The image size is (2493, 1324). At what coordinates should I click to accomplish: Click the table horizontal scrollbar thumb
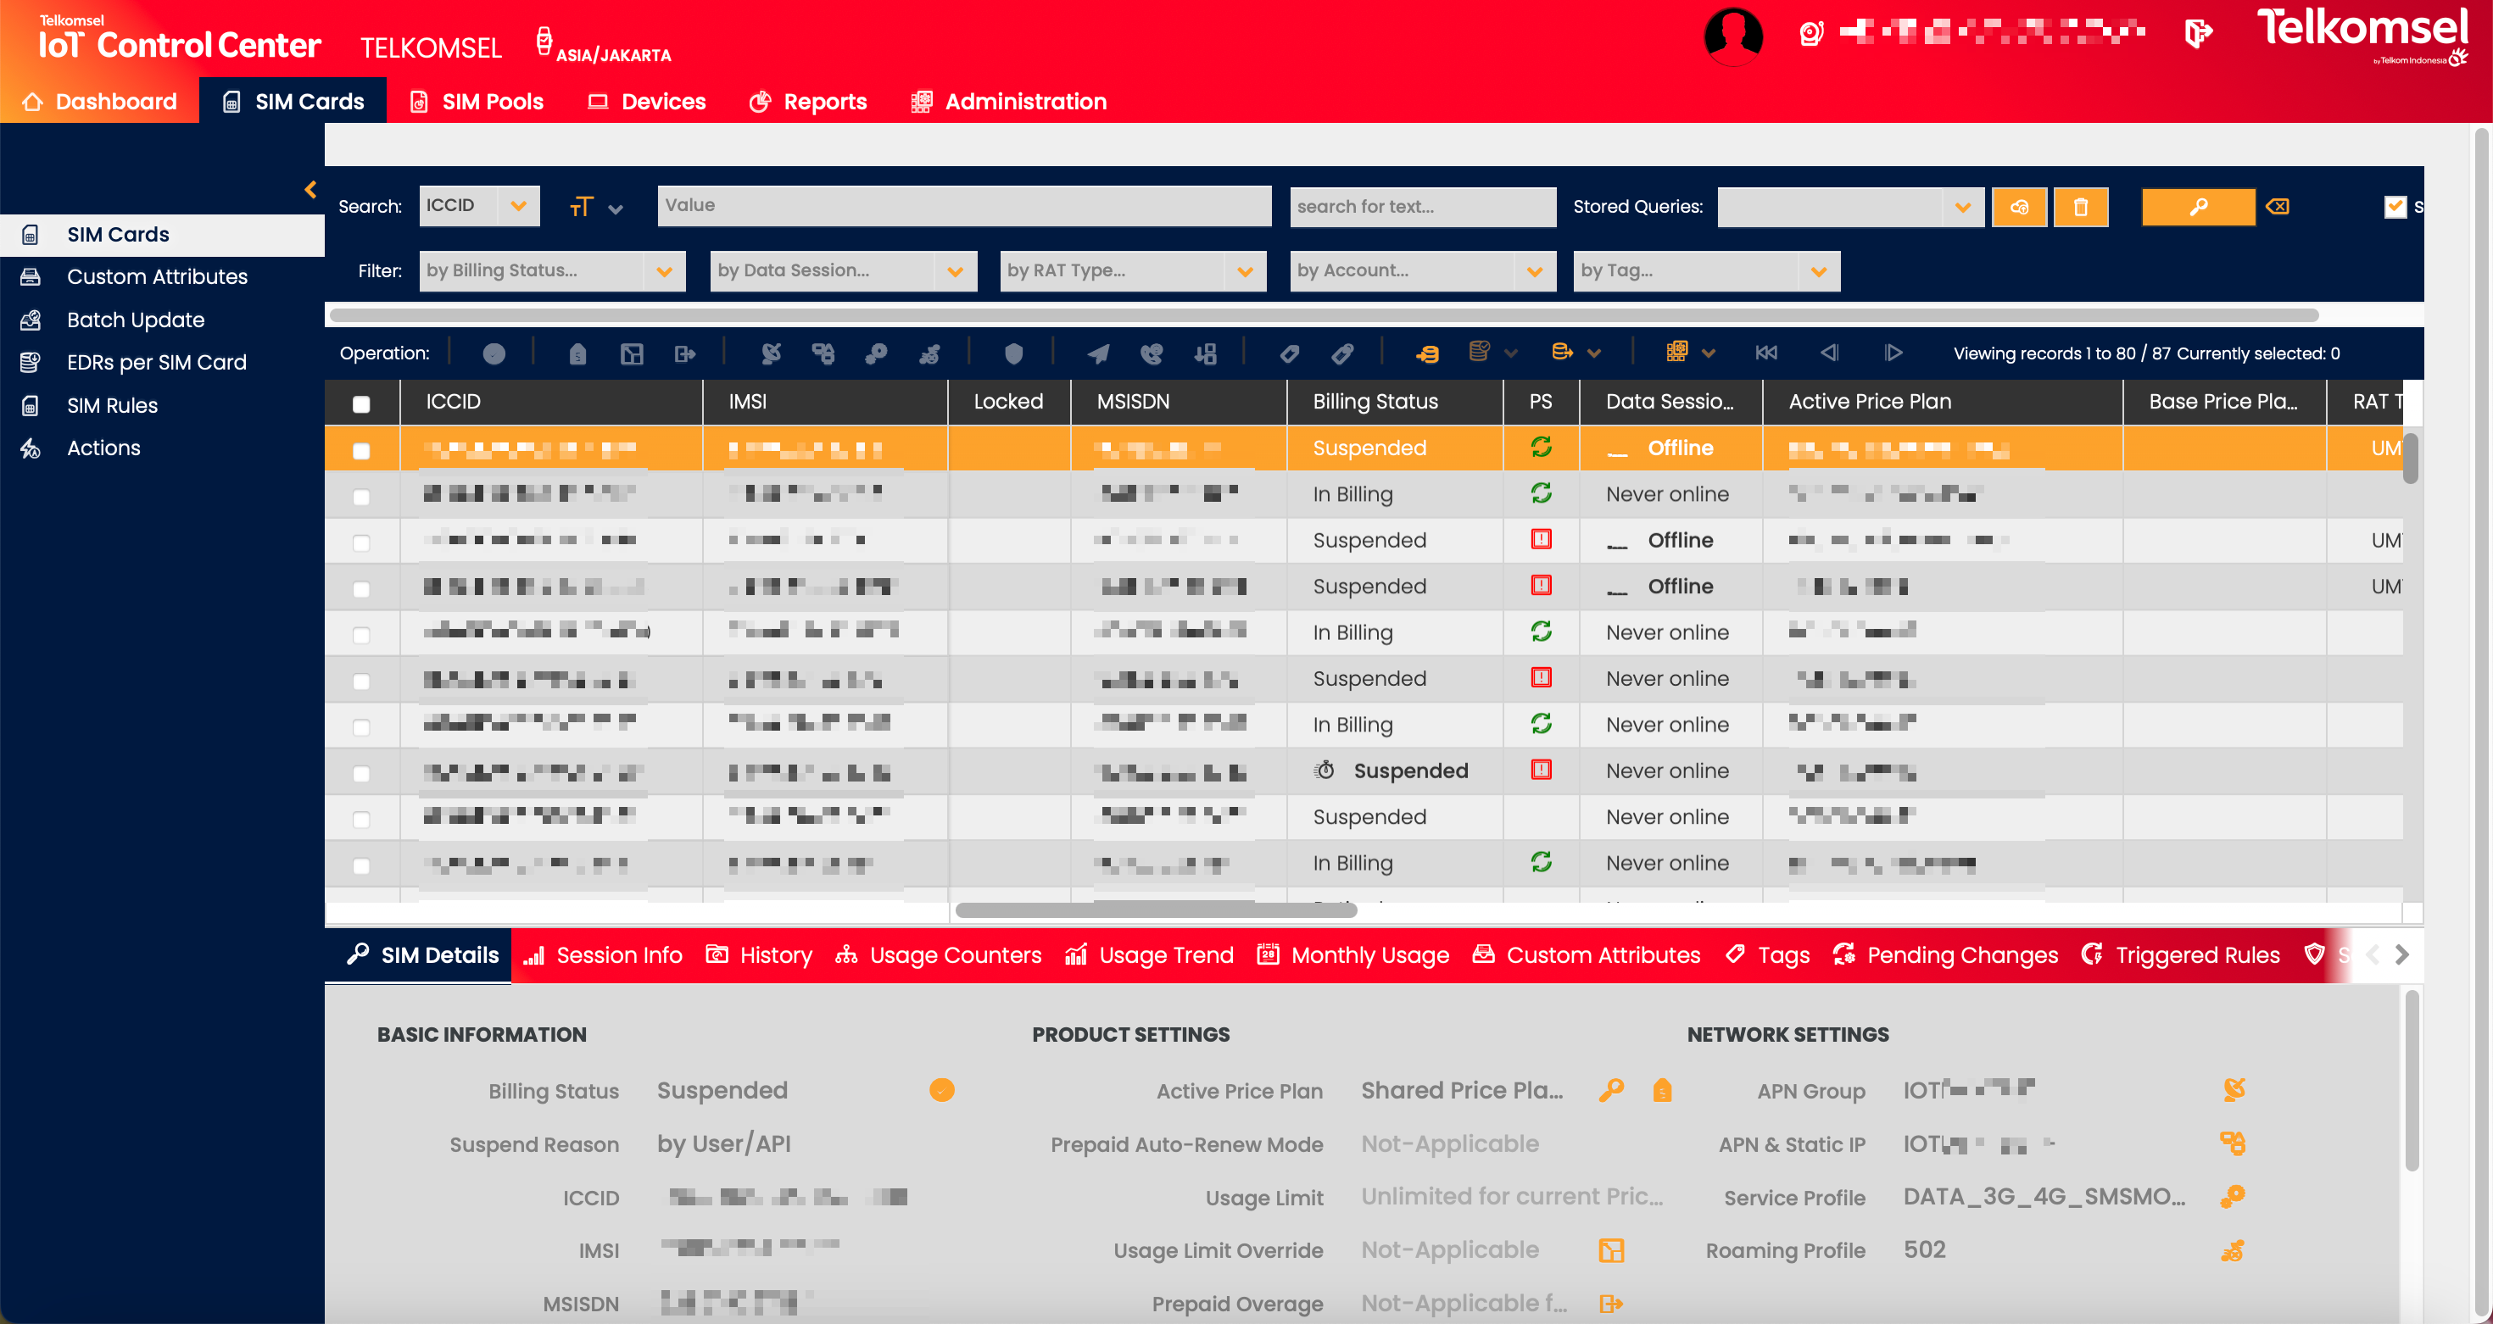point(1156,910)
